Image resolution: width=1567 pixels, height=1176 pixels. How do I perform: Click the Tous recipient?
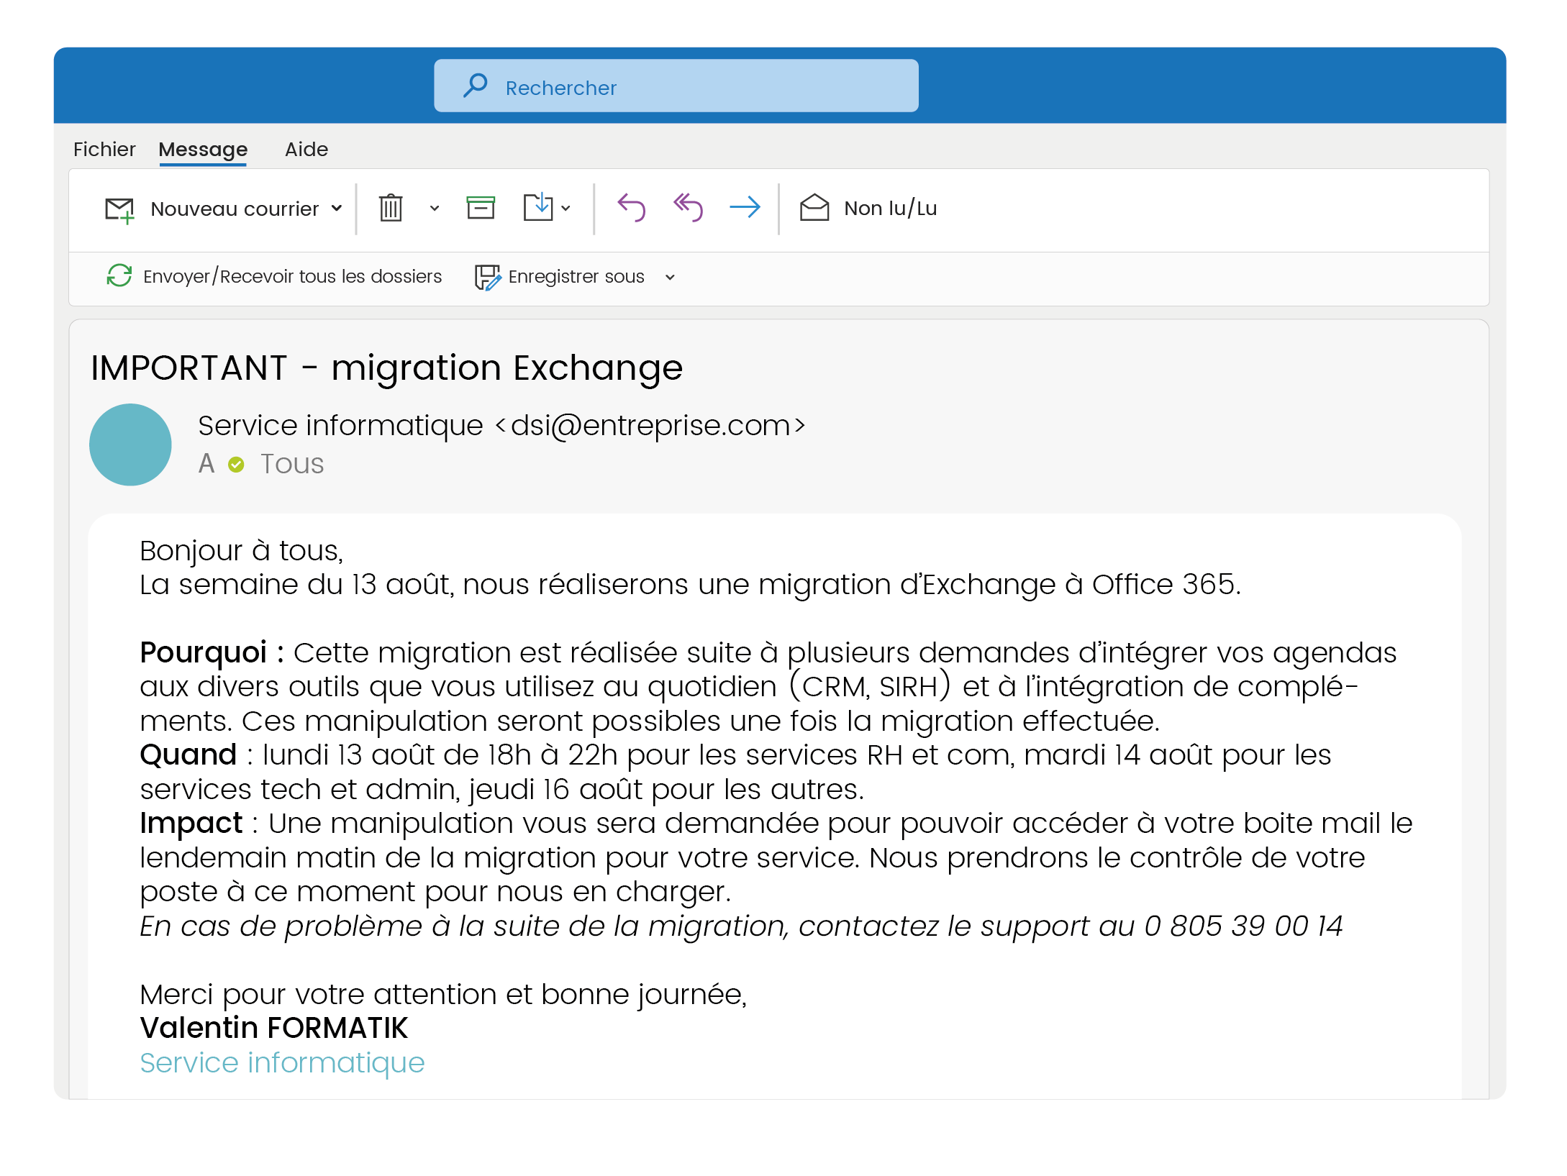click(x=292, y=464)
